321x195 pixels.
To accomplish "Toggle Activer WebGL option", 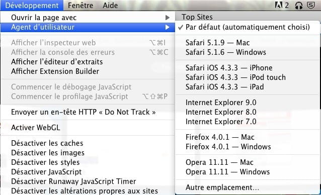I will coord(88,128).
